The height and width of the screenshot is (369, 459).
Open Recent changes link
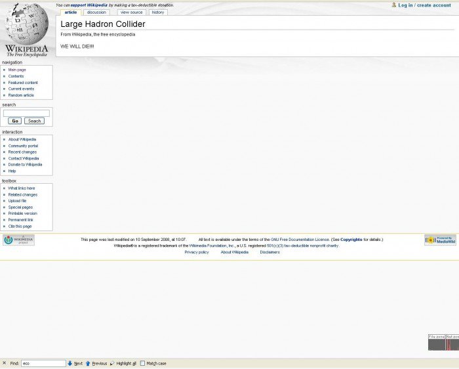[22, 152]
